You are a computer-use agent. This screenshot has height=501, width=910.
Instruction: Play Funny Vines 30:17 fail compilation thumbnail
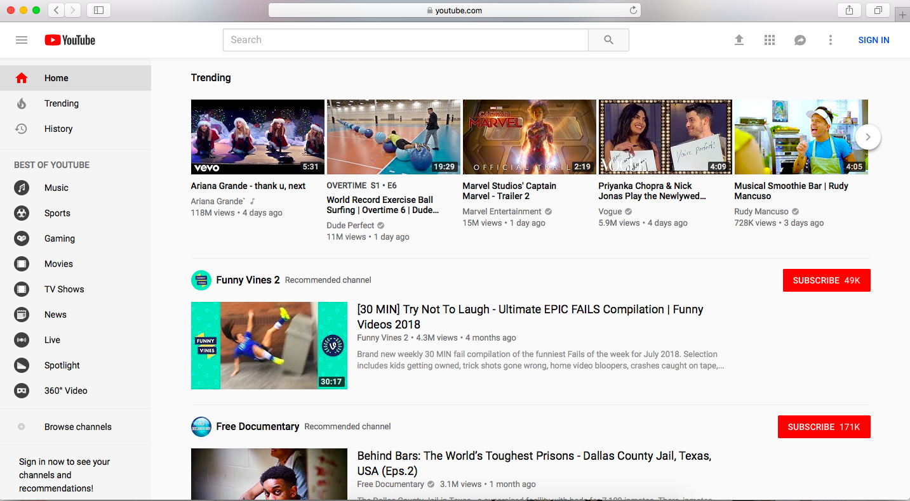(x=269, y=346)
